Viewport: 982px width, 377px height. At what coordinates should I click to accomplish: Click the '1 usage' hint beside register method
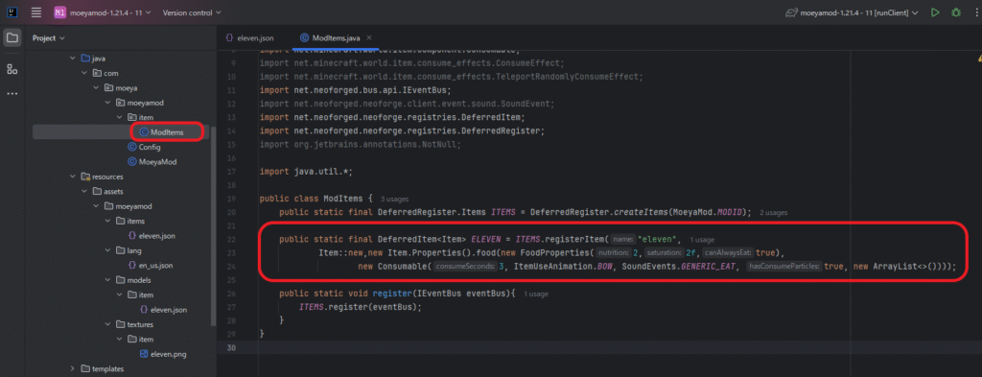(536, 294)
